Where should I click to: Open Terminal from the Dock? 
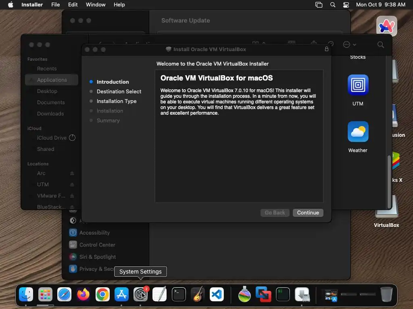[179, 294]
